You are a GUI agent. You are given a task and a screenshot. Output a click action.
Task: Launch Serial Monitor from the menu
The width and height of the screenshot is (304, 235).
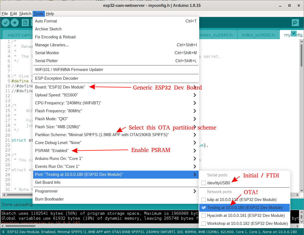(x=116, y=53)
